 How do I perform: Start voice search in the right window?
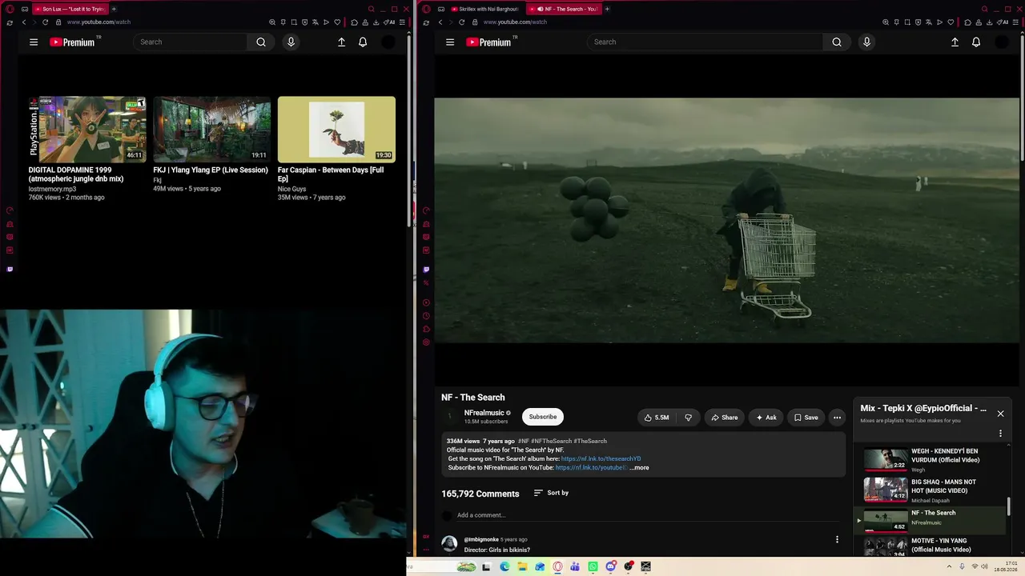866,42
